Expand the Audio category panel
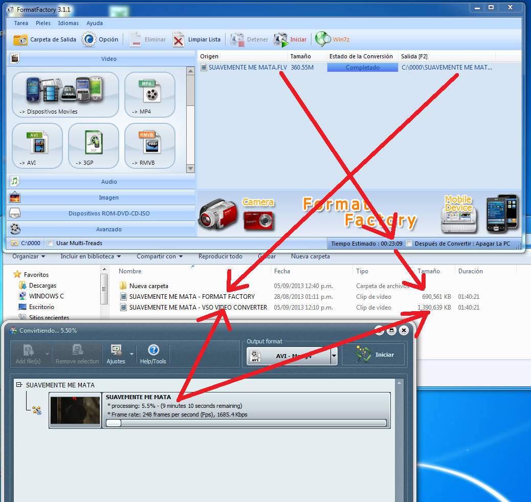This screenshot has height=502, width=531. coord(101,182)
